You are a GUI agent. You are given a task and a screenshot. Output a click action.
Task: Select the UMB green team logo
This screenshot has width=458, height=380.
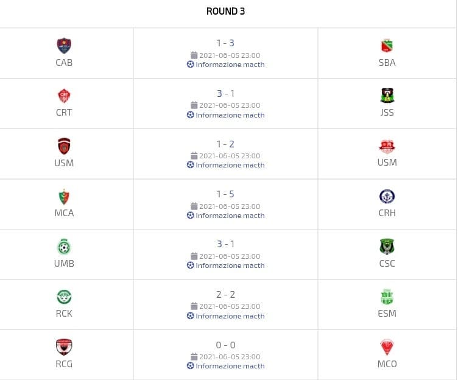click(x=64, y=247)
